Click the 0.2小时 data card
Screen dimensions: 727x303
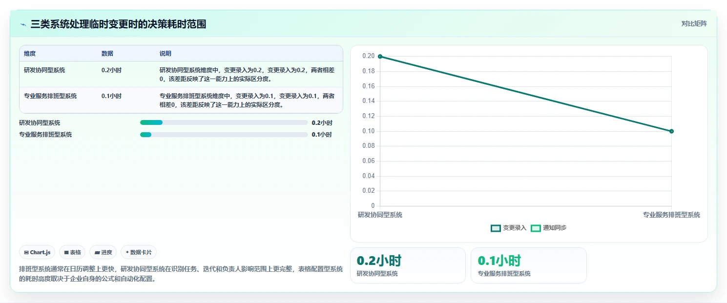(x=408, y=265)
